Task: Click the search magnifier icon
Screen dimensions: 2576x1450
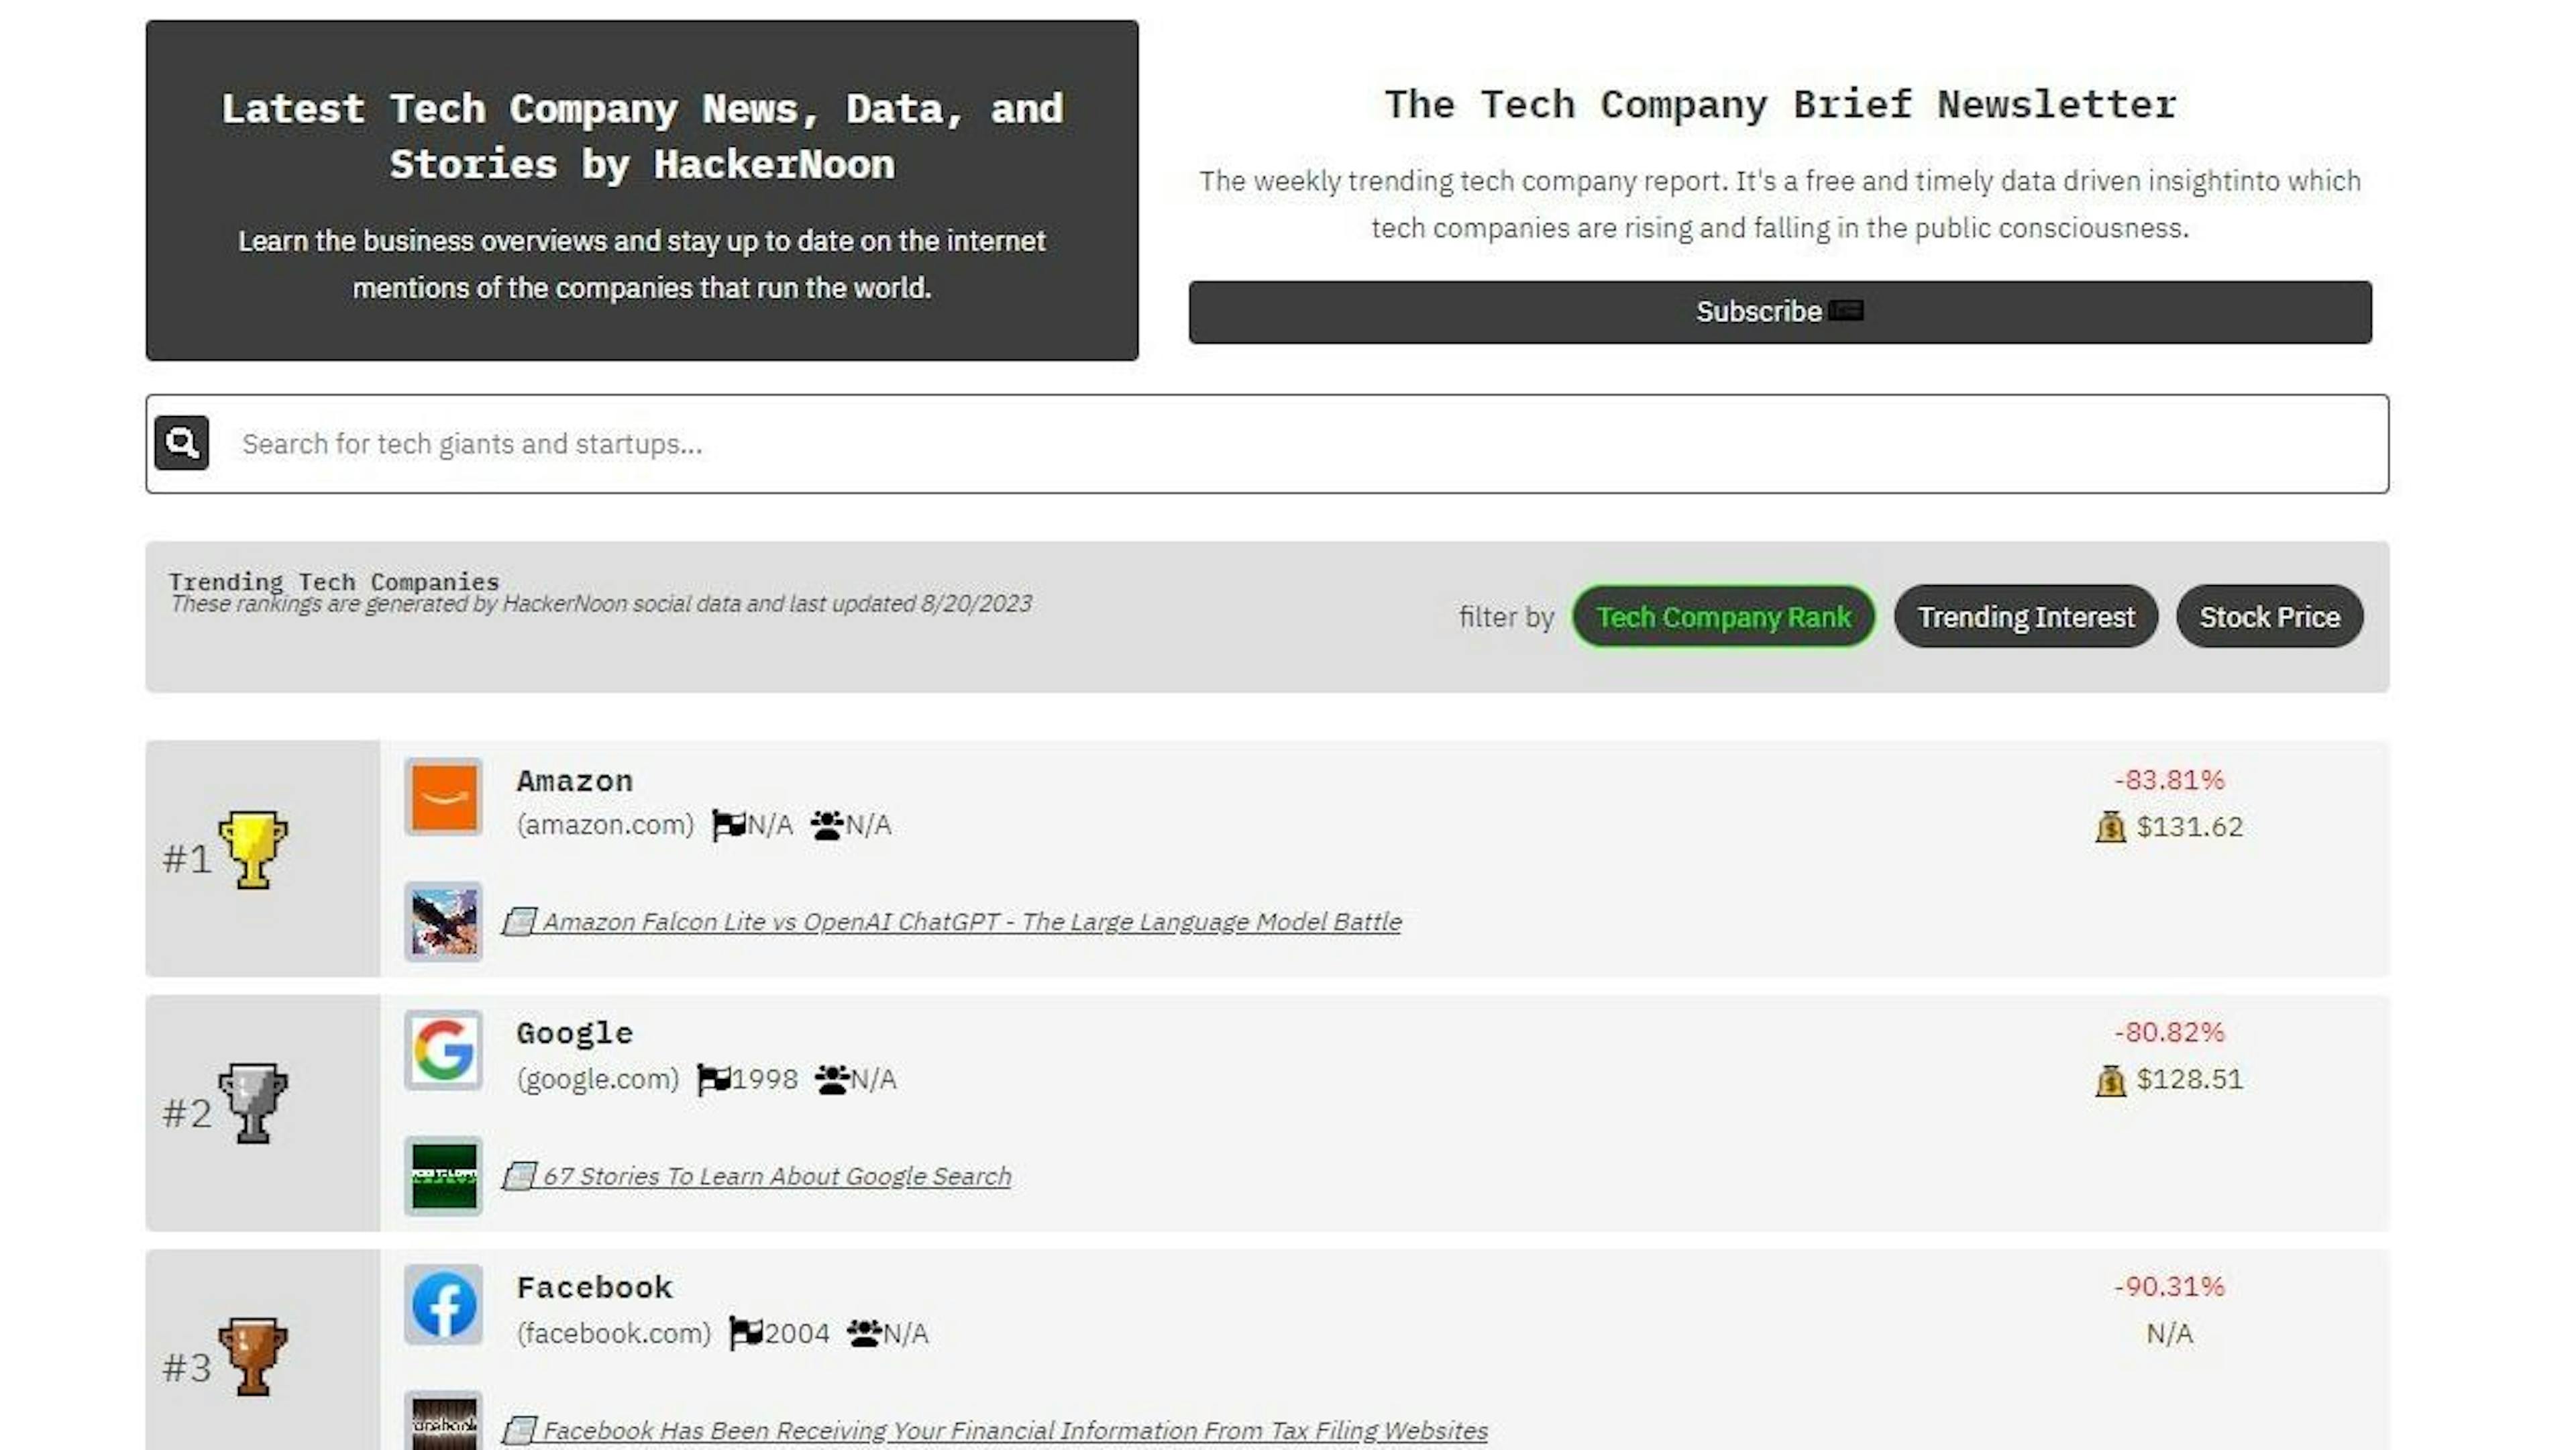Action: click(x=181, y=443)
